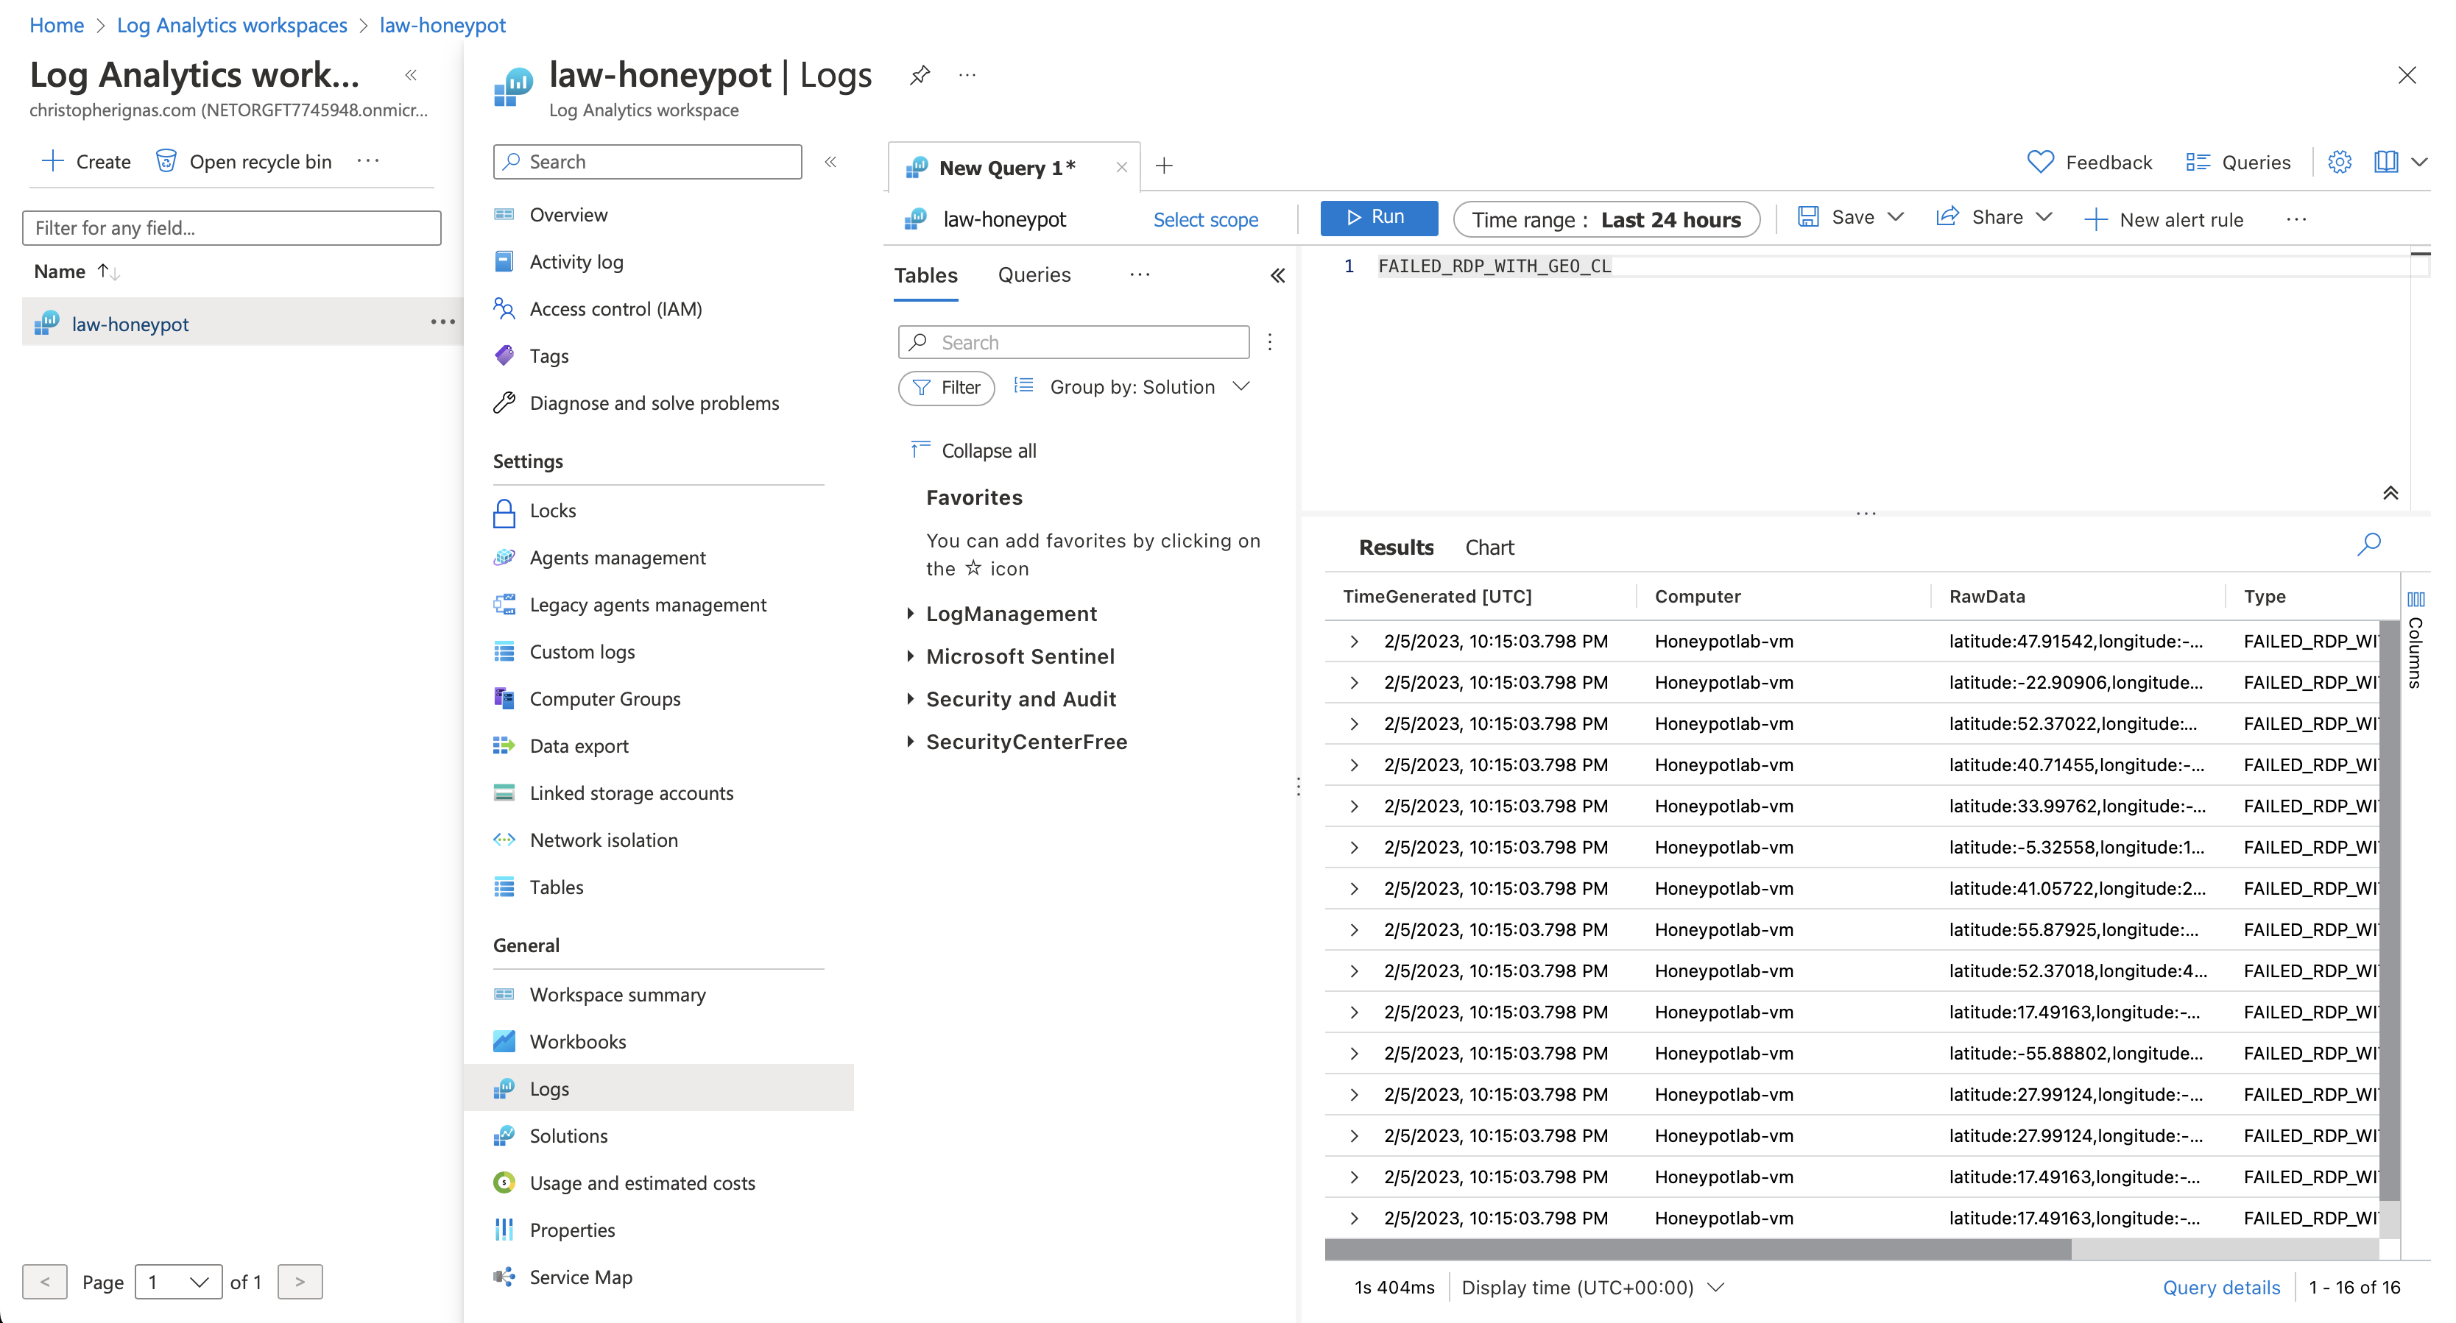2456x1323 pixels.
Task: Click Select scope link
Action: 1205,220
